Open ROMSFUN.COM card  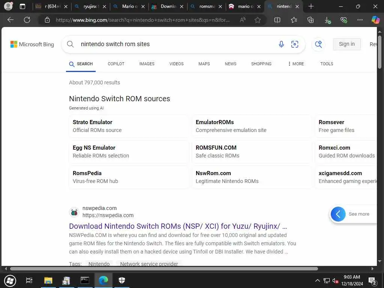(x=252, y=151)
